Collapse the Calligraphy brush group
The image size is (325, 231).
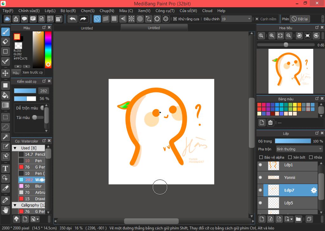[x=15, y=205]
